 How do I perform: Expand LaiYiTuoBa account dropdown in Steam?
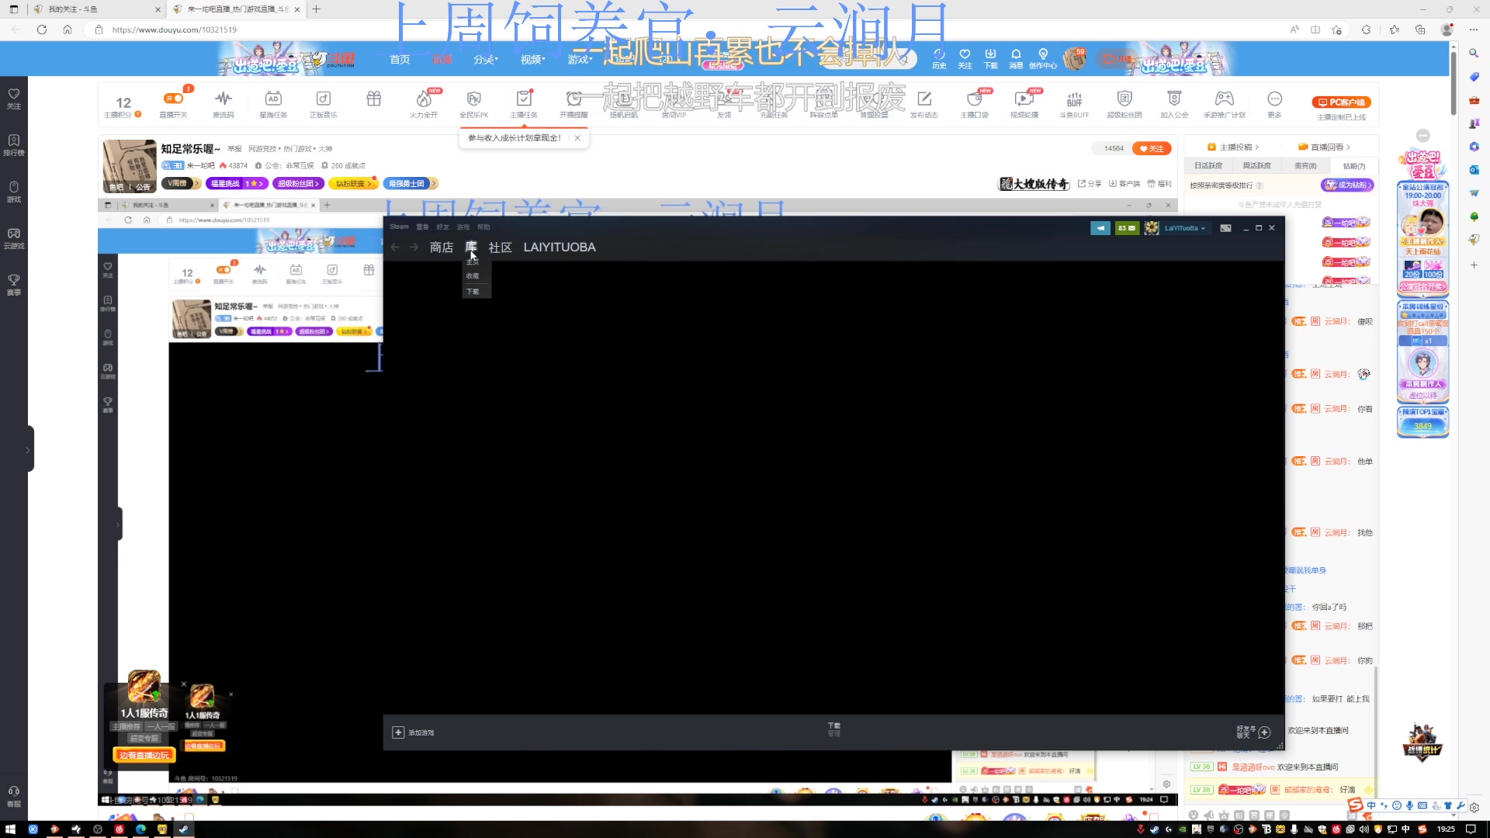(x=1184, y=228)
